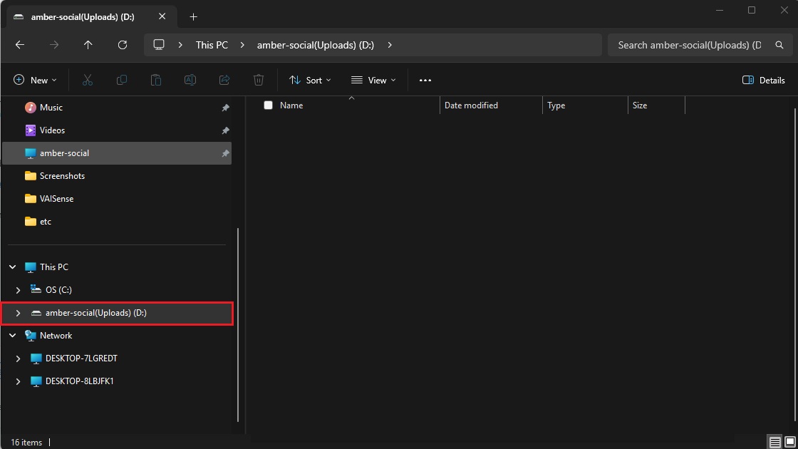The height and width of the screenshot is (449, 798).
Task: Minimize the File Explorer window
Action: 720,10
